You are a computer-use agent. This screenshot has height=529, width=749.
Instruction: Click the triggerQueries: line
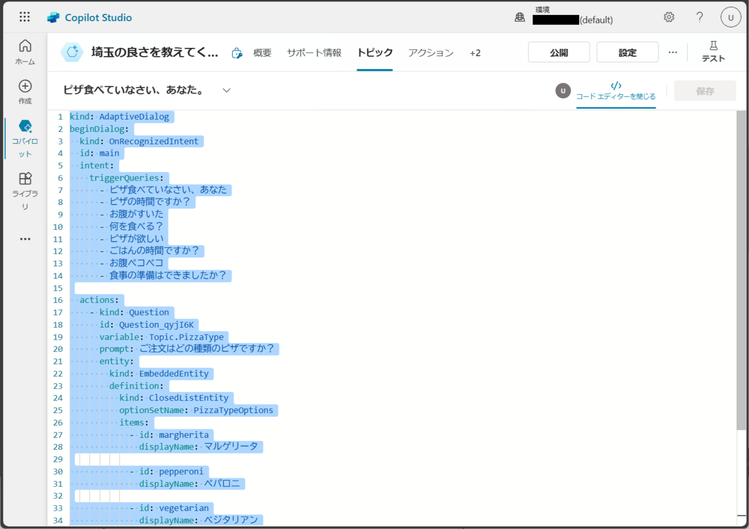click(125, 178)
